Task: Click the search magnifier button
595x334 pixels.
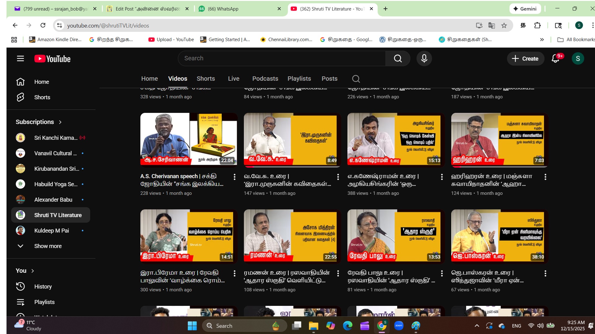Action: [x=398, y=58]
